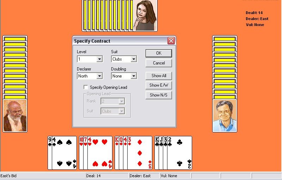Click the West player's bearded portrait
The width and height of the screenshot is (282, 180).
[x=15, y=116]
